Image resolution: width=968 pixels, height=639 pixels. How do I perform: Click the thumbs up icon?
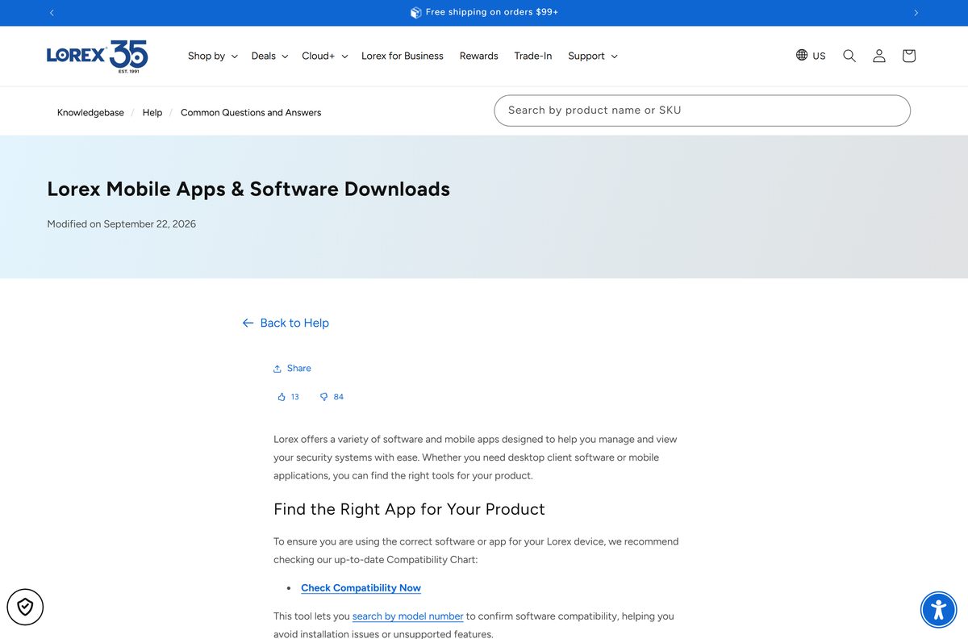pos(282,397)
